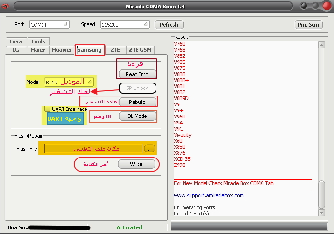Click 'For New Model Check Miracle Box CDMA Tab' text
334x234 pixels.
224,183
